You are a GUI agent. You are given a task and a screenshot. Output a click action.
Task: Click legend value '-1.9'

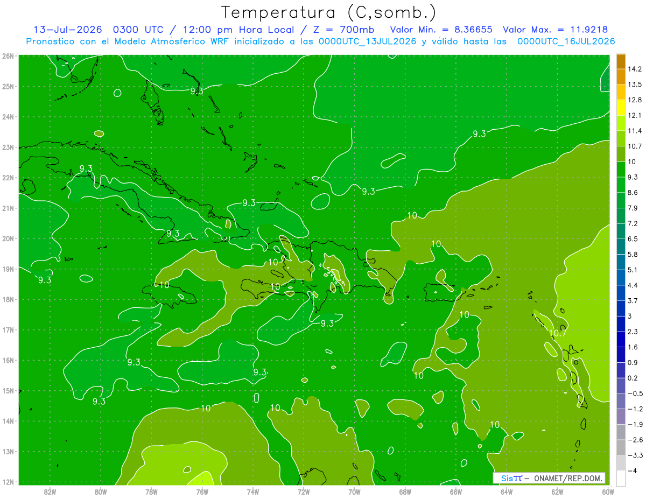click(635, 424)
